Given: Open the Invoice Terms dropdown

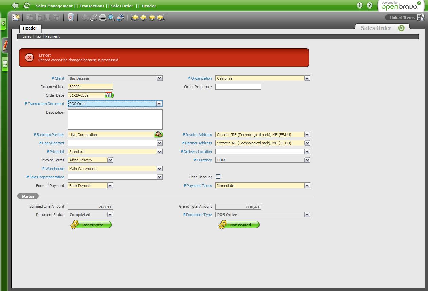Looking at the screenshot, I should [x=110, y=160].
